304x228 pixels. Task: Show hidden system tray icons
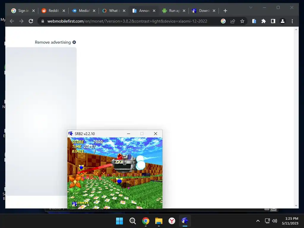point(258,221)
